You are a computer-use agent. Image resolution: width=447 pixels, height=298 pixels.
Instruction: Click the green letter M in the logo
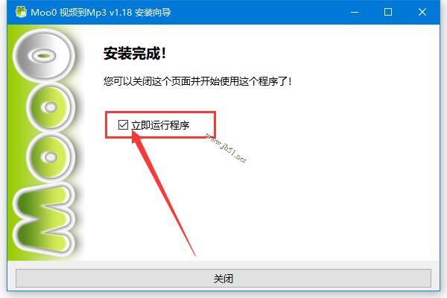click(x=43, y=220)
